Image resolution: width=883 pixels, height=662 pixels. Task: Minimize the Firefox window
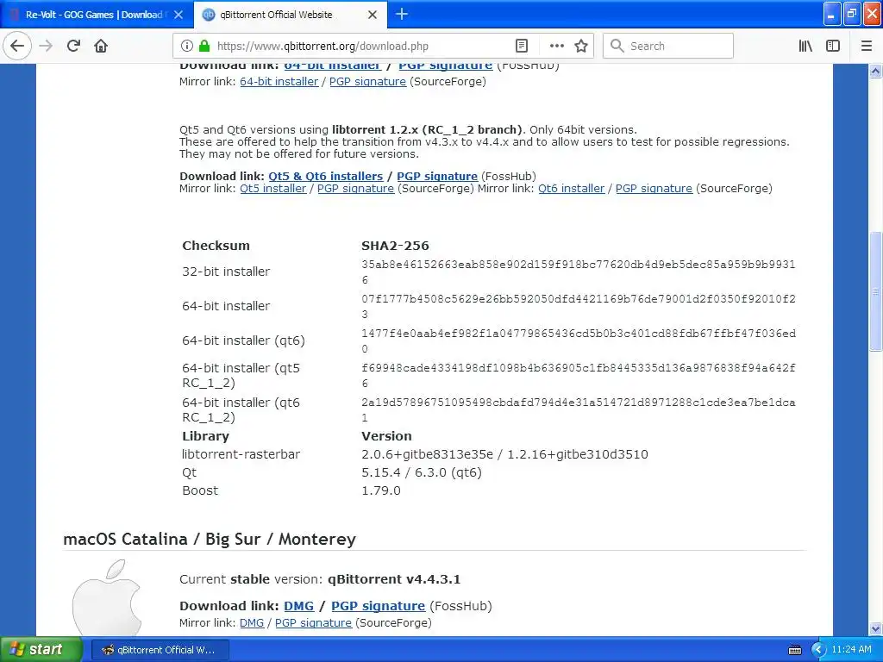point(832,14)
